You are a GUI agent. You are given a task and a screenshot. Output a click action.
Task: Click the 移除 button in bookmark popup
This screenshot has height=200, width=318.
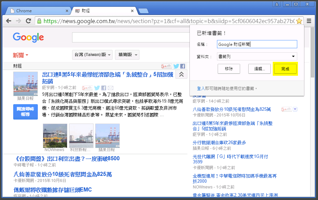tap(229, 69)
